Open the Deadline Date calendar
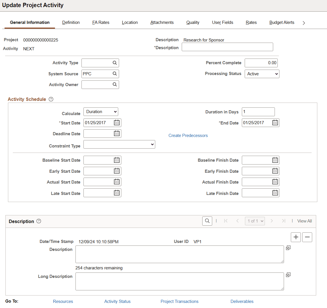The width and height of the screenshot is (327, 308). pyautogui.click(x=117, y=133)
